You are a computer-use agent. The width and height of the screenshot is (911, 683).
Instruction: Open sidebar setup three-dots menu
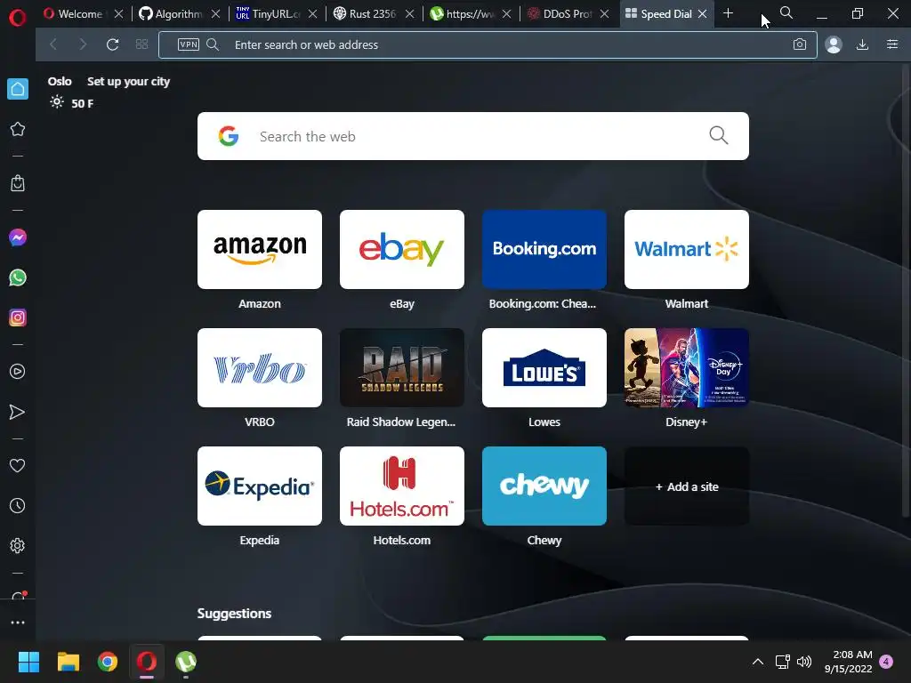pyautogui.click(x=18, y=622)
